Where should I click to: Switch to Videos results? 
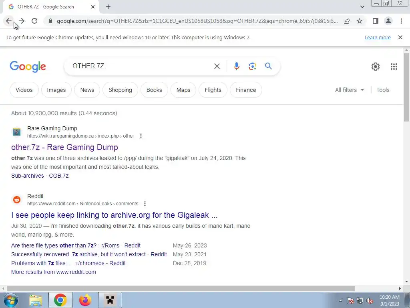coord(24,90)
